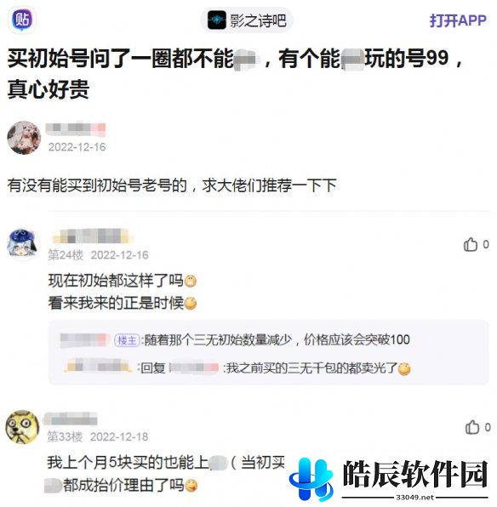
Task: Click the 楼主 badge in the nested reply
Action: [x=127, y=340]
